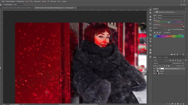188x105 pixels.
Task: Open the Обычные blend mode dropdown
Action: 162,63
